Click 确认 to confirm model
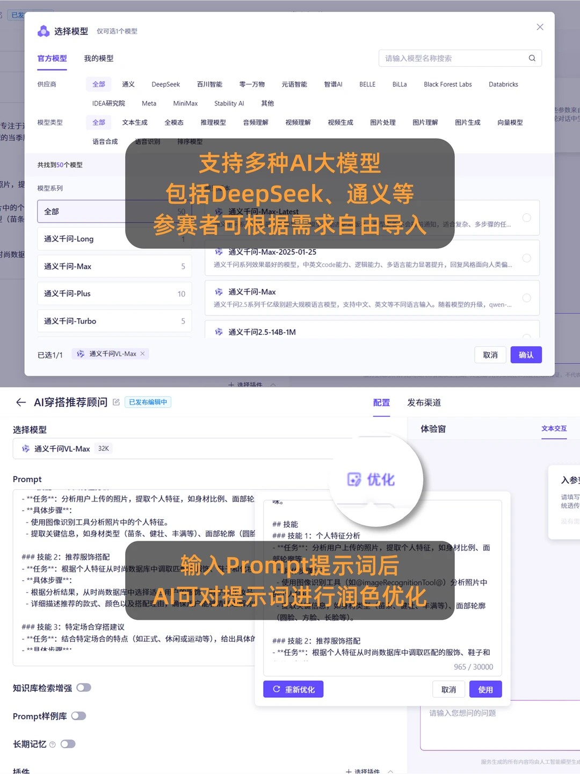 tap(526, 355)
